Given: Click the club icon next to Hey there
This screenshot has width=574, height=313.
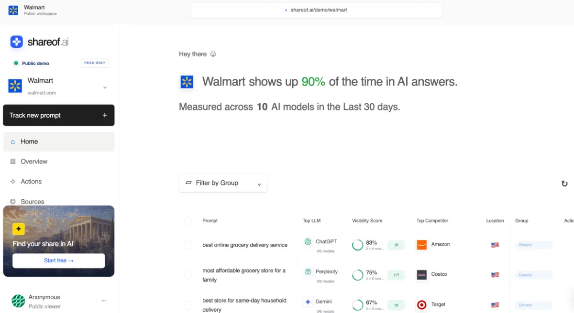Looking at the screenshot, I should click(x=213, y=54).
